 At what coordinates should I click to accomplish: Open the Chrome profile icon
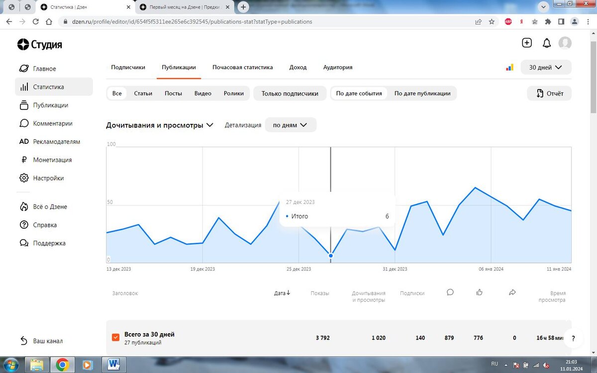click(574, 22)
